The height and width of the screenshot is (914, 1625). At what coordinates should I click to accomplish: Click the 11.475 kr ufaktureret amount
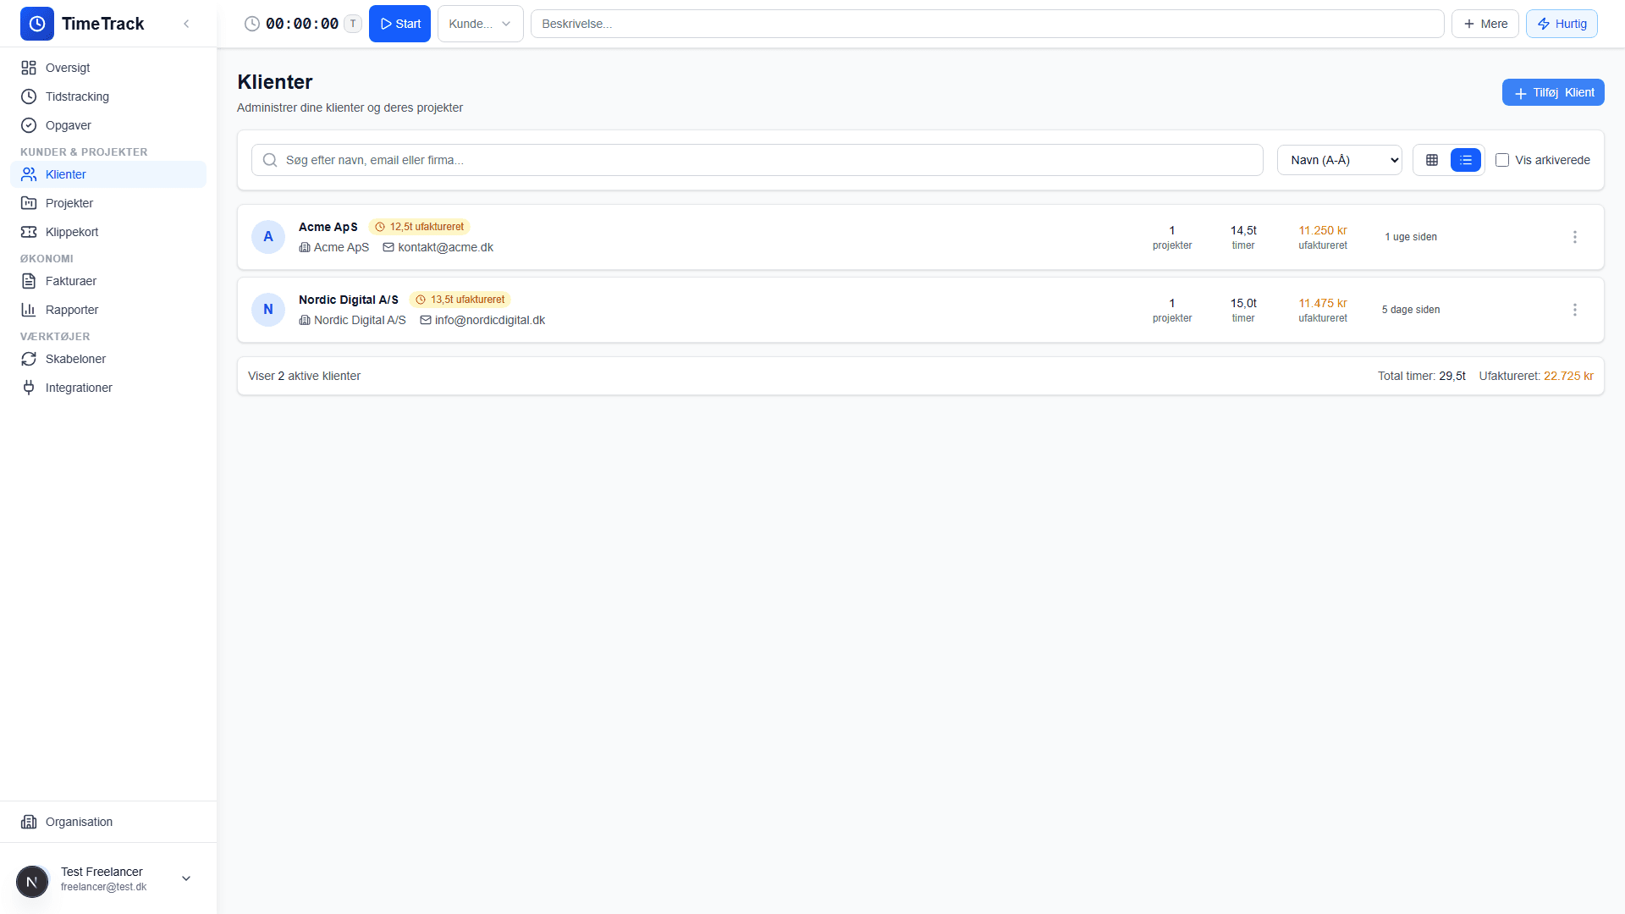pyautogui.click(x=1323, y=303)
